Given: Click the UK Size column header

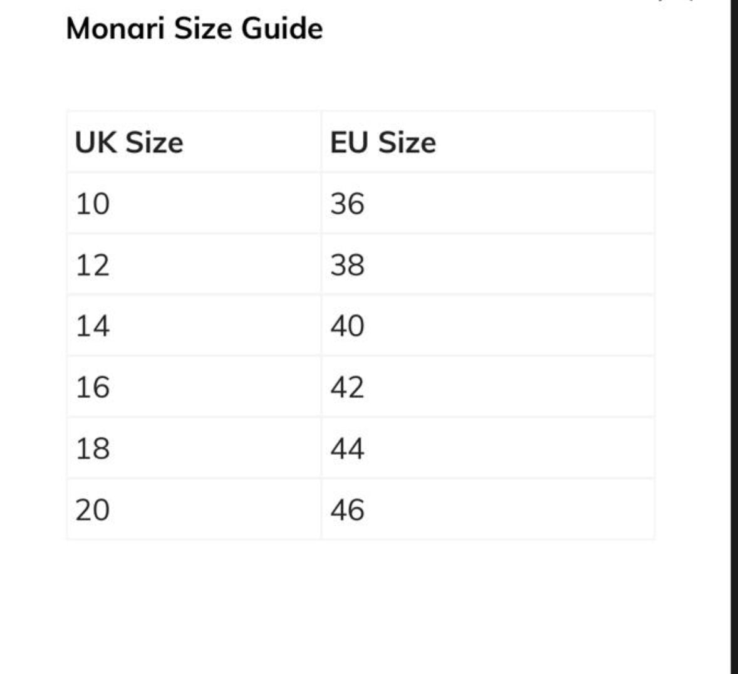Looking at the screenshot, I should tap(129, 142).
